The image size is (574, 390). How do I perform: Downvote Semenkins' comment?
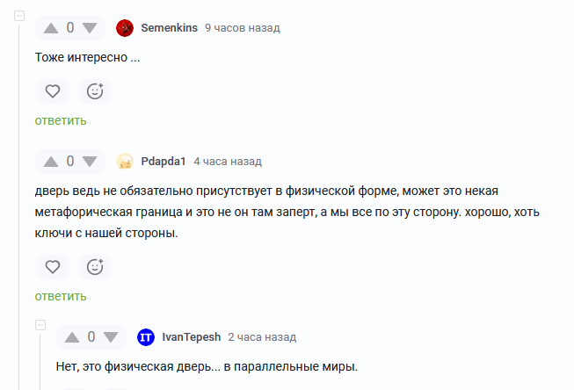click(89, 28)
